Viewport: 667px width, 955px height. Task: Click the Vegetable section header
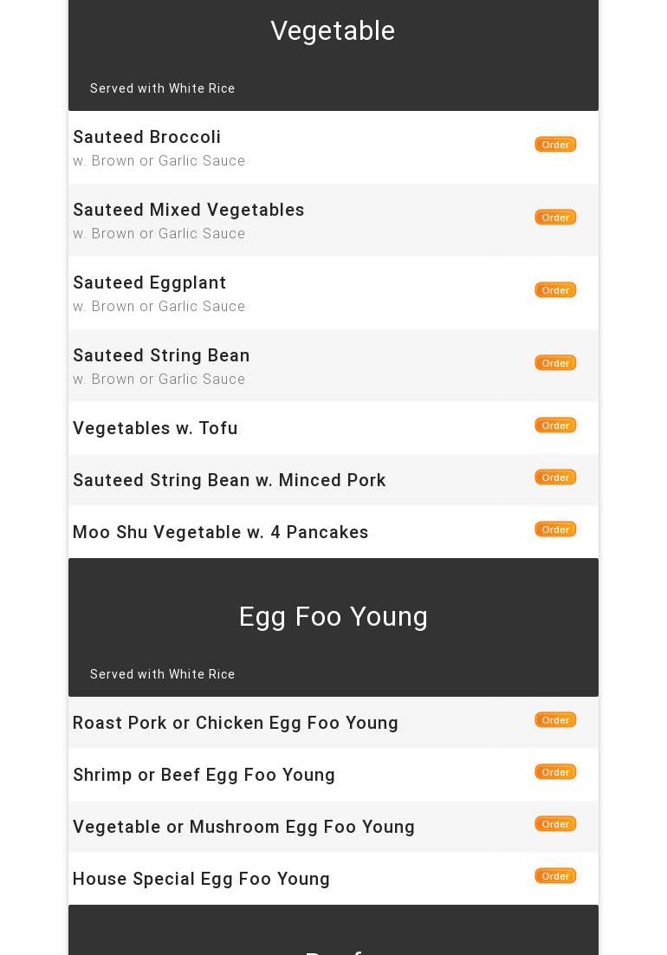point(333,31)
